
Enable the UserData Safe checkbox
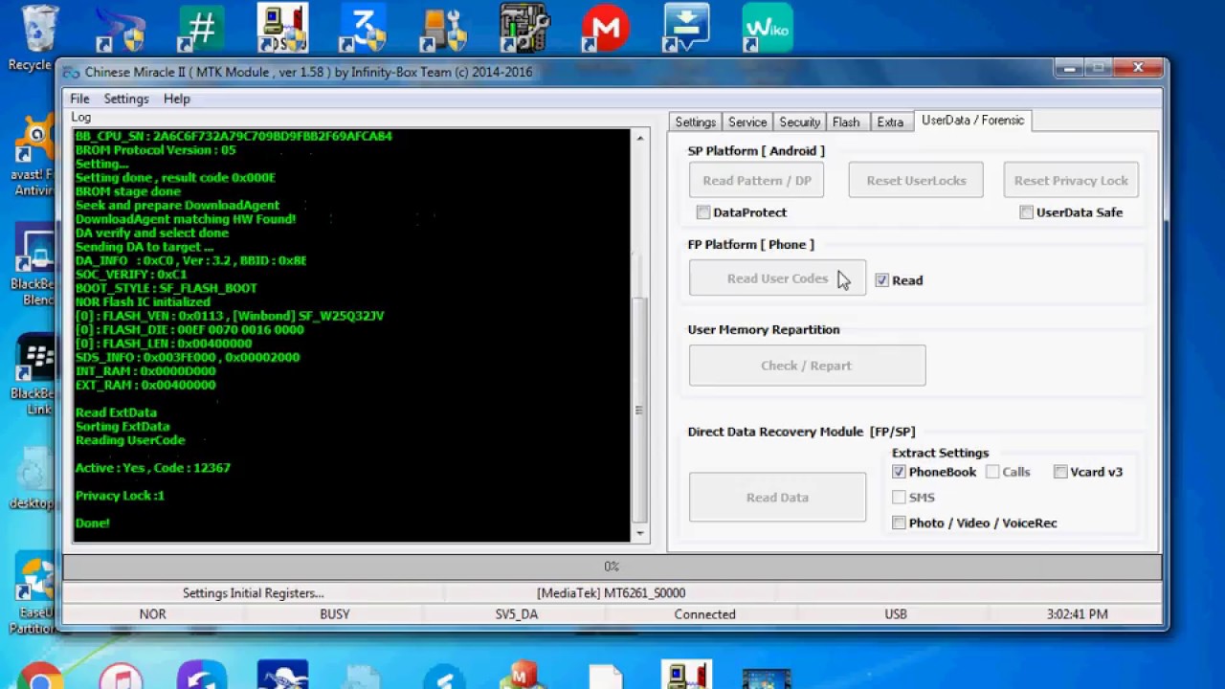[1026, 212]
